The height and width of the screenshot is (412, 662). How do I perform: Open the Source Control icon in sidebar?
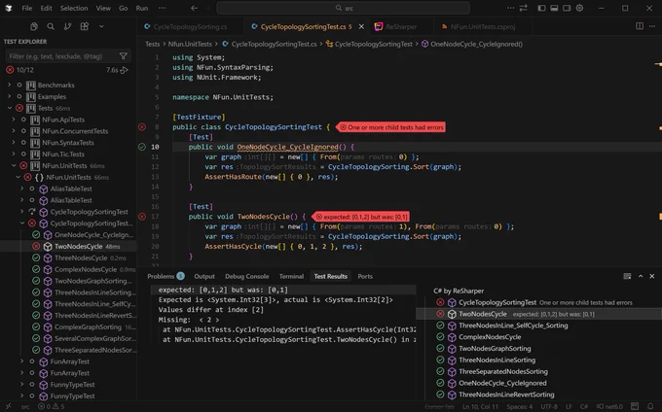67,26
